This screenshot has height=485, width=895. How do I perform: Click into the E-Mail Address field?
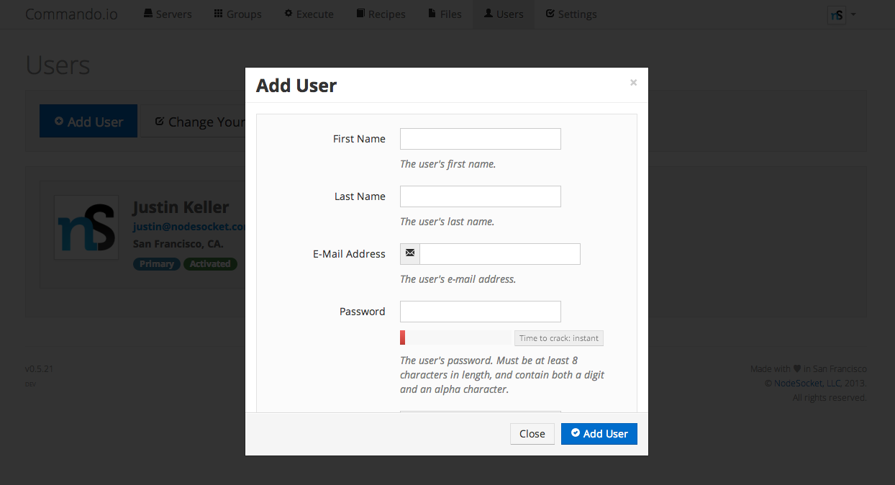(x=499, y=254)
